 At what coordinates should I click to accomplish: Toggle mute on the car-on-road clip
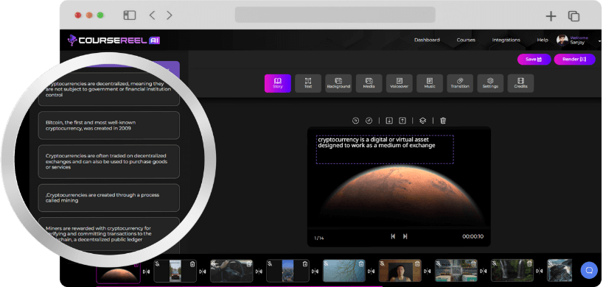tap(157, 264)
